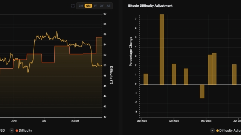Image resolution: width=241 pixels, height=135 pixels.
Task: Click the Percentage Change axis title
Action: tap(131, 51)
